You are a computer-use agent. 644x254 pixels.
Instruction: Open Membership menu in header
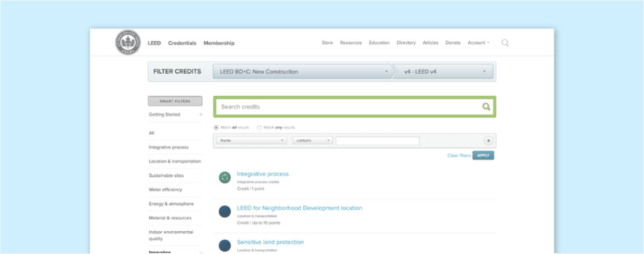point(219,43)
